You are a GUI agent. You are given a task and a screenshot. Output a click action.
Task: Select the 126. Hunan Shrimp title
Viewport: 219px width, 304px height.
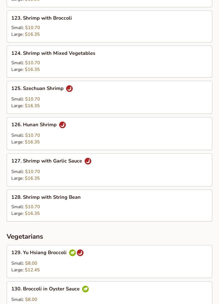point(34,125)
